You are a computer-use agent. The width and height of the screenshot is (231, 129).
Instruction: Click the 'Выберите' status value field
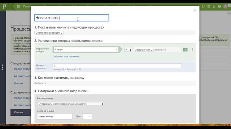pyautogui.click(x=167, y=50)
